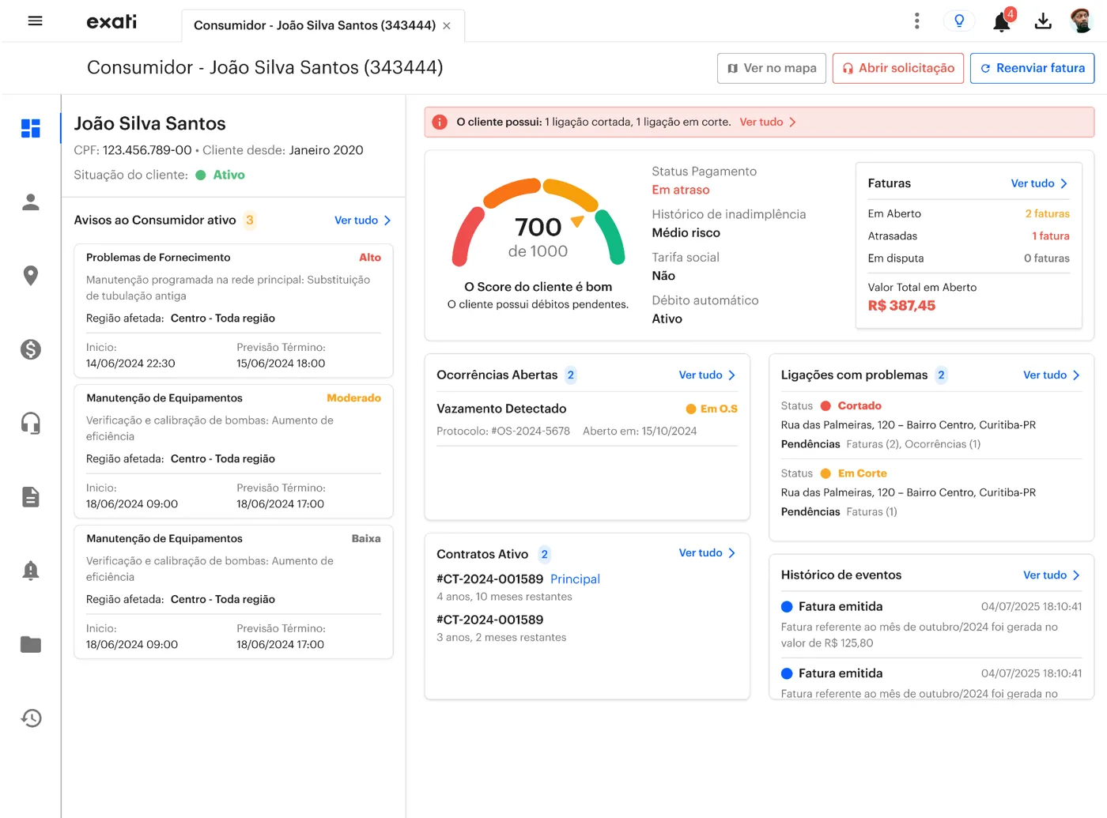1107x818 pixels.
Task: Open the hamburger menu
Action: 35,21
